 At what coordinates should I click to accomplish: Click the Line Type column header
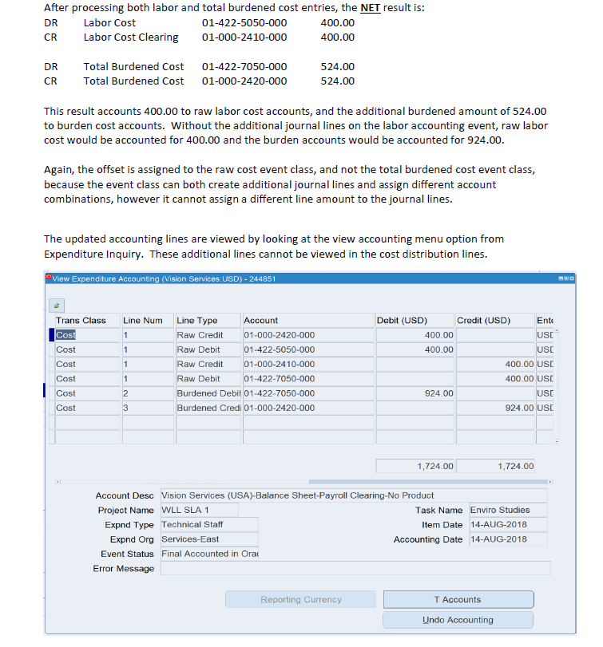coord(208,321)
